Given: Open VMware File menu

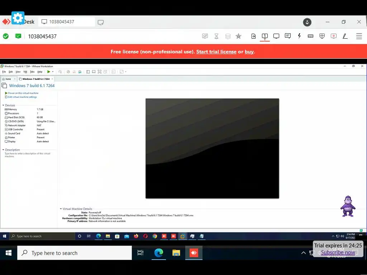Looking at the screenshot, I should (x=4, y=72).
